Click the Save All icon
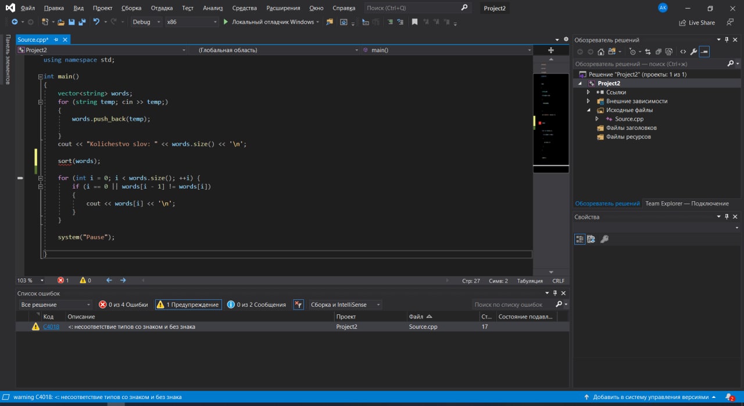The image size is (744, 406). tap(82, 22)
